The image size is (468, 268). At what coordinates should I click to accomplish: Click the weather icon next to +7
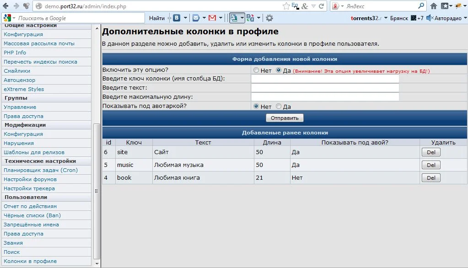414,18
